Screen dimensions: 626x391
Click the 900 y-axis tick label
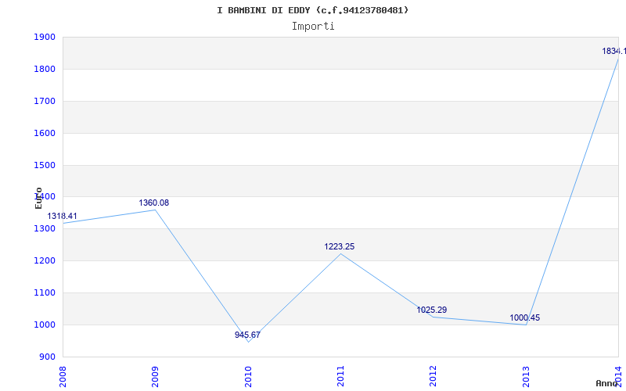[47, 357]
